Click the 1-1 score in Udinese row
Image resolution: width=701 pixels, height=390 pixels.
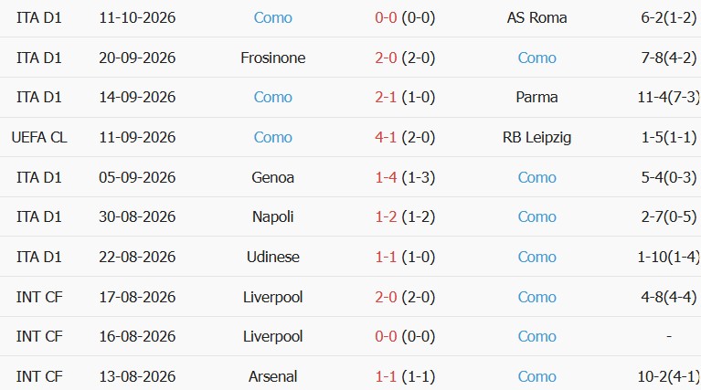(386, 258)
